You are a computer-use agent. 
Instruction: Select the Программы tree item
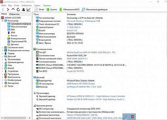(12, 74)
